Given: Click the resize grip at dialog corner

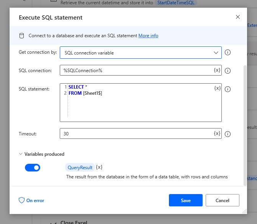Looking at the screenshot, I should 244,211.
